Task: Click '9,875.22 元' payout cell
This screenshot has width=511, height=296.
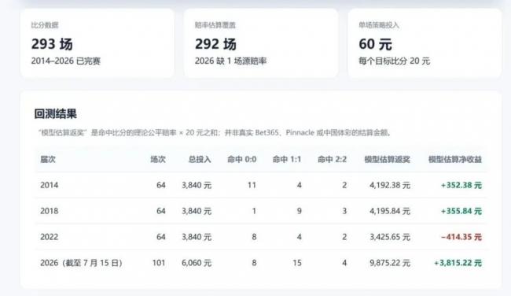Action: [x=390, y=263]
